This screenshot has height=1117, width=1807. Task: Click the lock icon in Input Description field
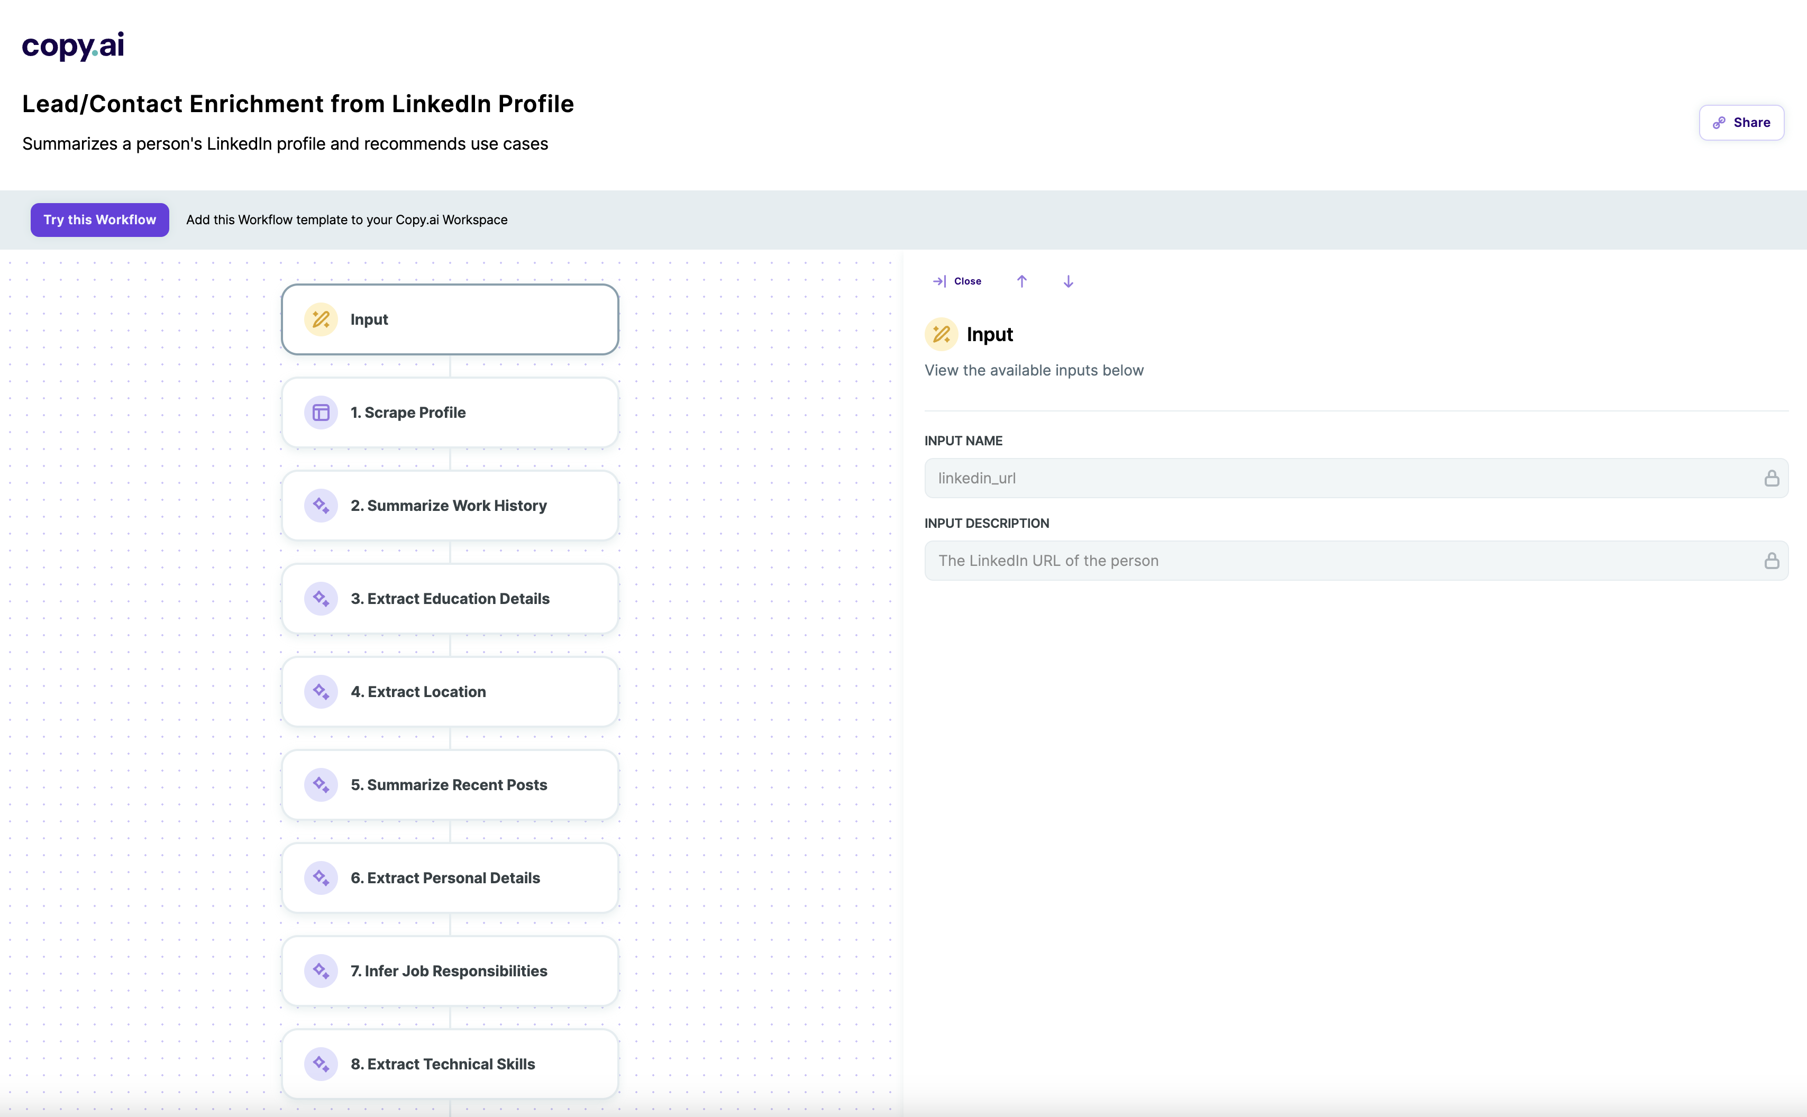[x=1772, y=561]
